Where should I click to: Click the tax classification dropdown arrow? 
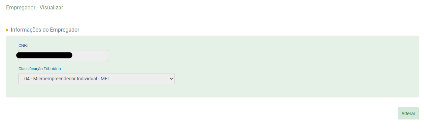point(171,79)
